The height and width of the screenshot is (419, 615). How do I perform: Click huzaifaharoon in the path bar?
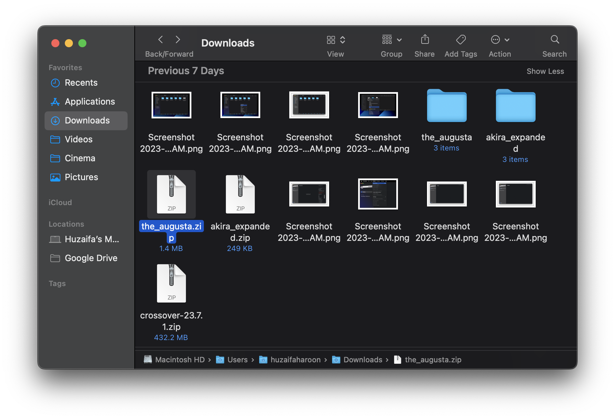(295, 360)
